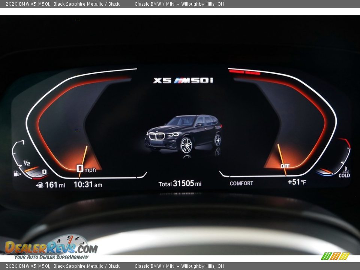Click top caption 'Classic BMW / MINI – Willoughby Hills, OH'
The width and height of the screenshot is (360, 270).
179,4
